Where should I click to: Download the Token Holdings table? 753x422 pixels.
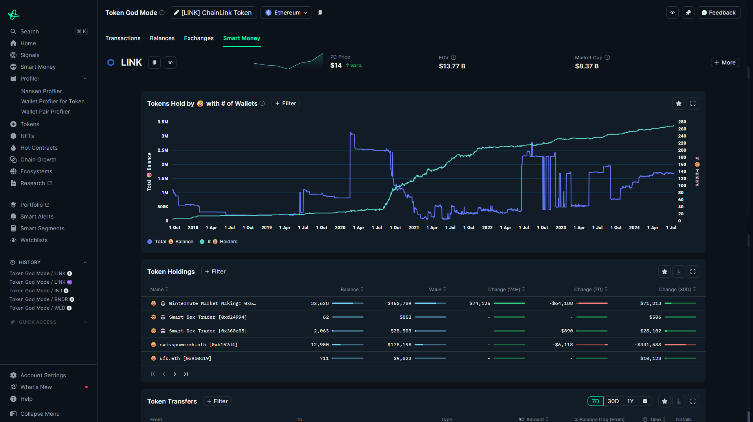point(679,272)
